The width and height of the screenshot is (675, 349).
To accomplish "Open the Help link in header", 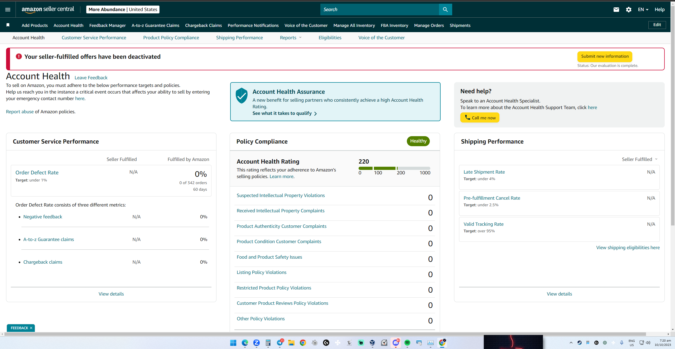I will tap(659, 9).
